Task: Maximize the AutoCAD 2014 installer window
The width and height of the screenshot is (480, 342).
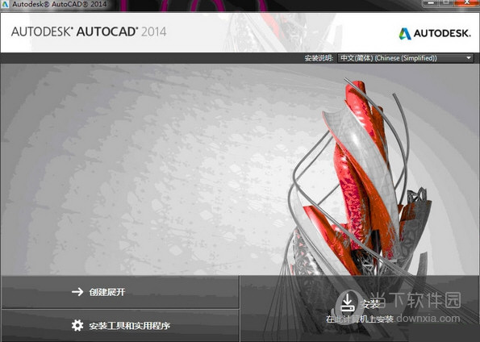Action: 446,3
